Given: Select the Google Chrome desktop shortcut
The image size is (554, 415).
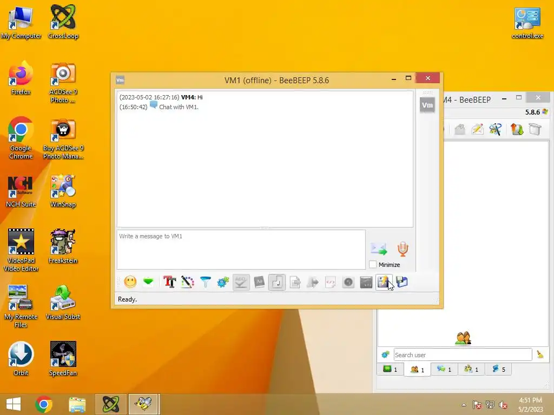Looking at the screenshot, I should tap(21, 138).
